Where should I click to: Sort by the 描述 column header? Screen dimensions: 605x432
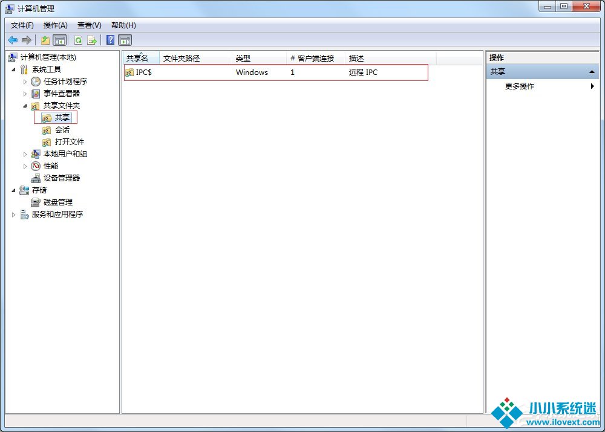(390, 58)
